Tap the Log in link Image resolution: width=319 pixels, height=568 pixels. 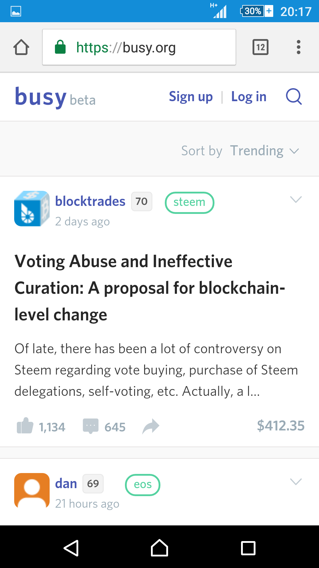point(249,97)
